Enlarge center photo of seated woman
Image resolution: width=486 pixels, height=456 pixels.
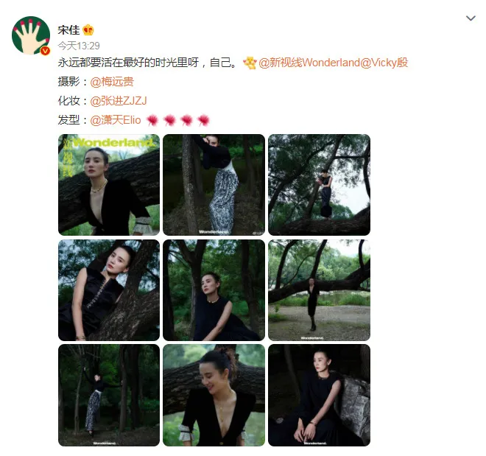point(214,290)
